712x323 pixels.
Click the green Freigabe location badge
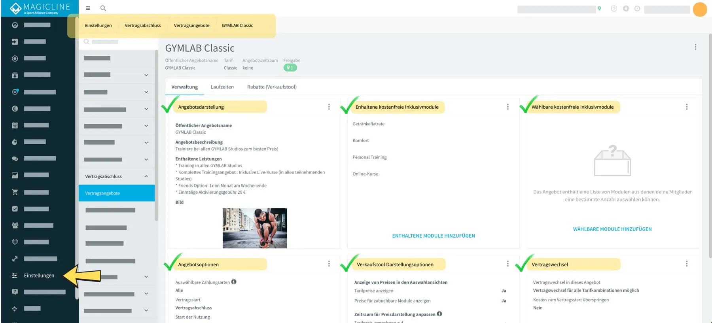tap(290, 68)
